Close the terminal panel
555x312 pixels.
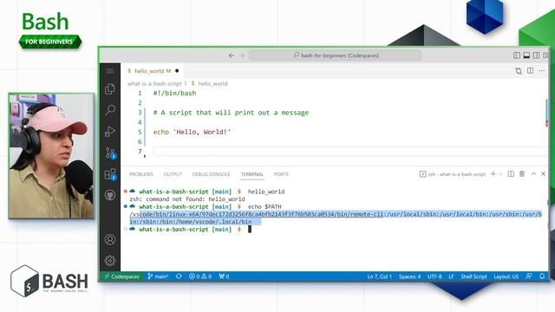tap(544, 173)
